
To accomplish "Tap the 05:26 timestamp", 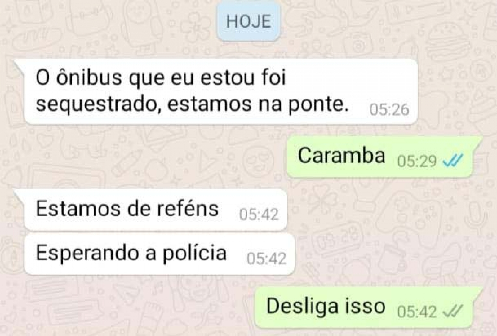I will click(x=389, y=109).
